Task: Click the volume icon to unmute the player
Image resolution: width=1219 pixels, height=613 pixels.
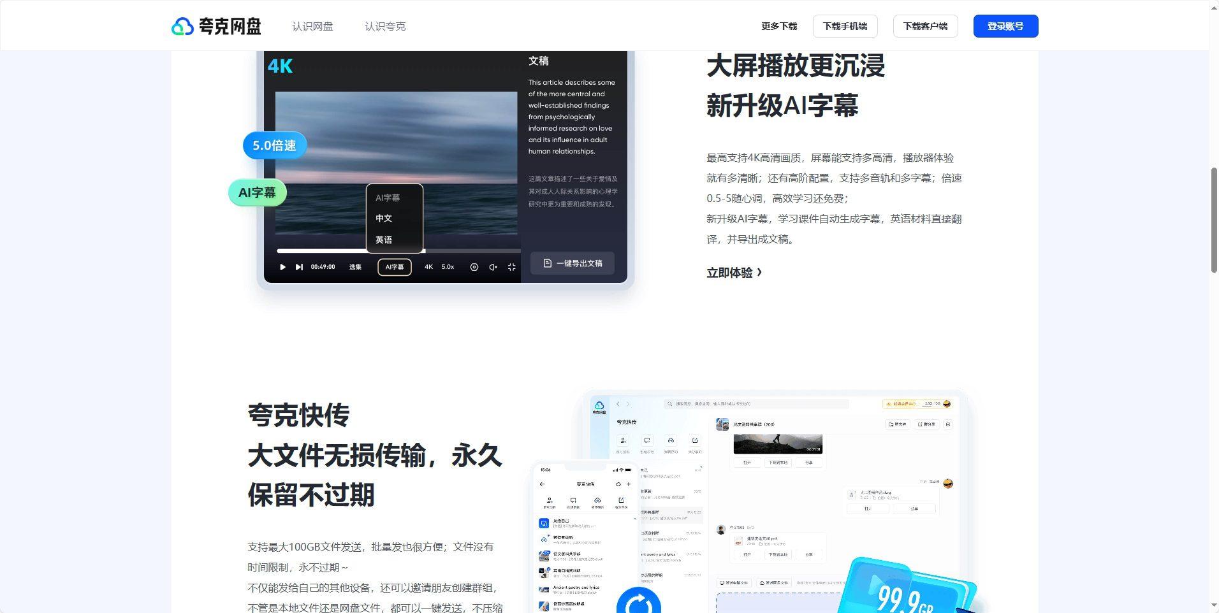Action: [x=493, y=267]
